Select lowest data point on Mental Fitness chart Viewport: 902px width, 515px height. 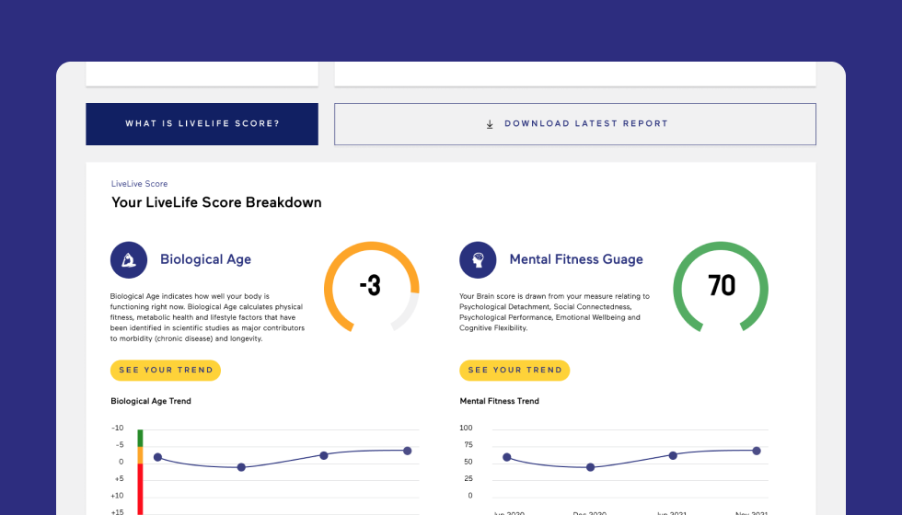[x=590, y=467]
